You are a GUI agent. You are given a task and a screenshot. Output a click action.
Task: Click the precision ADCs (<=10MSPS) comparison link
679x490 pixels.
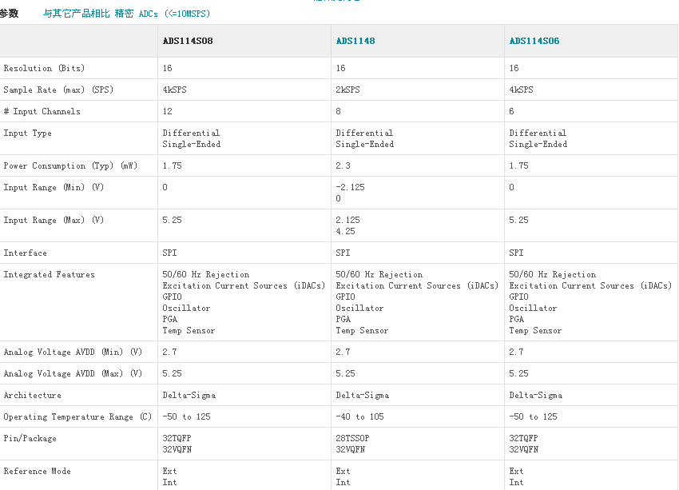tap(126, 14)
